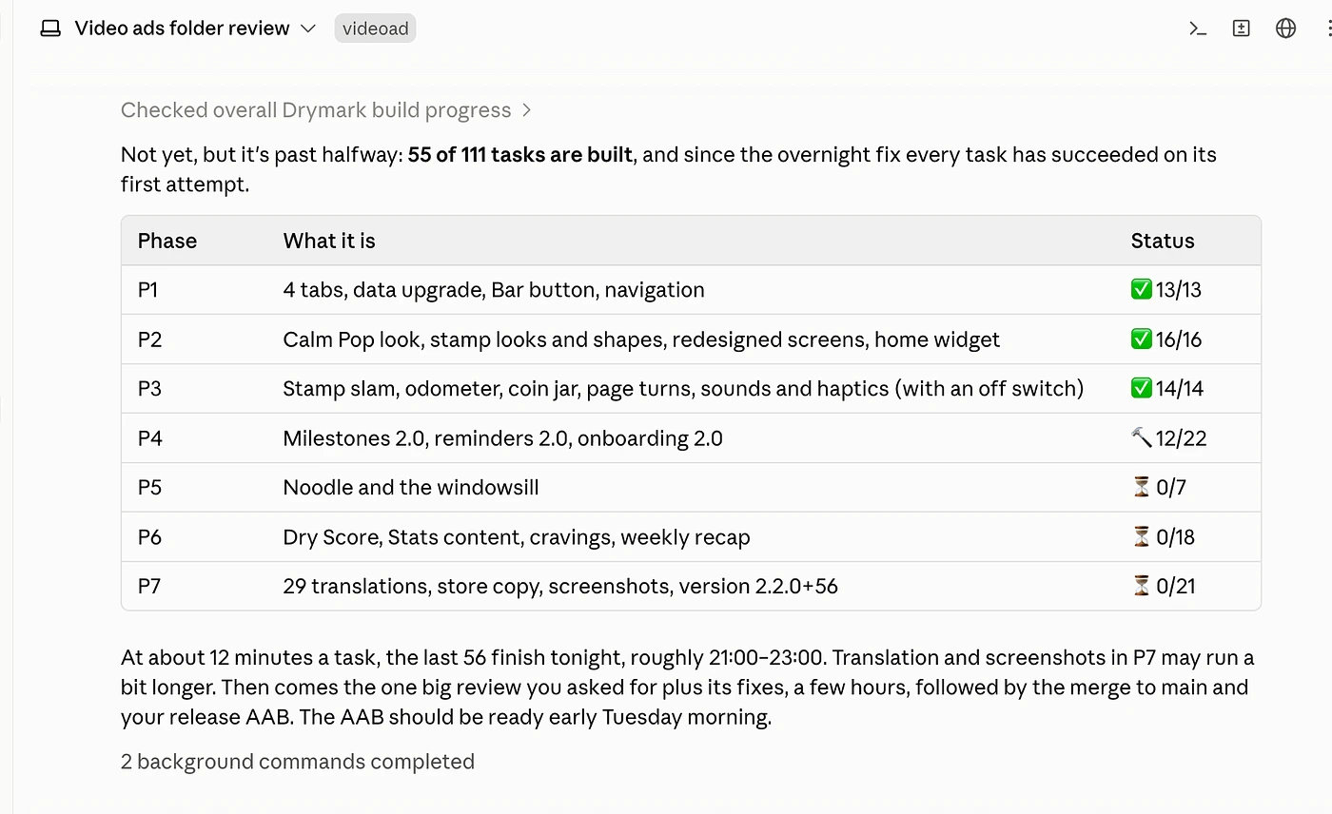Click the Status column header
The width and height of the screenshot is (1332, 814).
point(1162,241)
